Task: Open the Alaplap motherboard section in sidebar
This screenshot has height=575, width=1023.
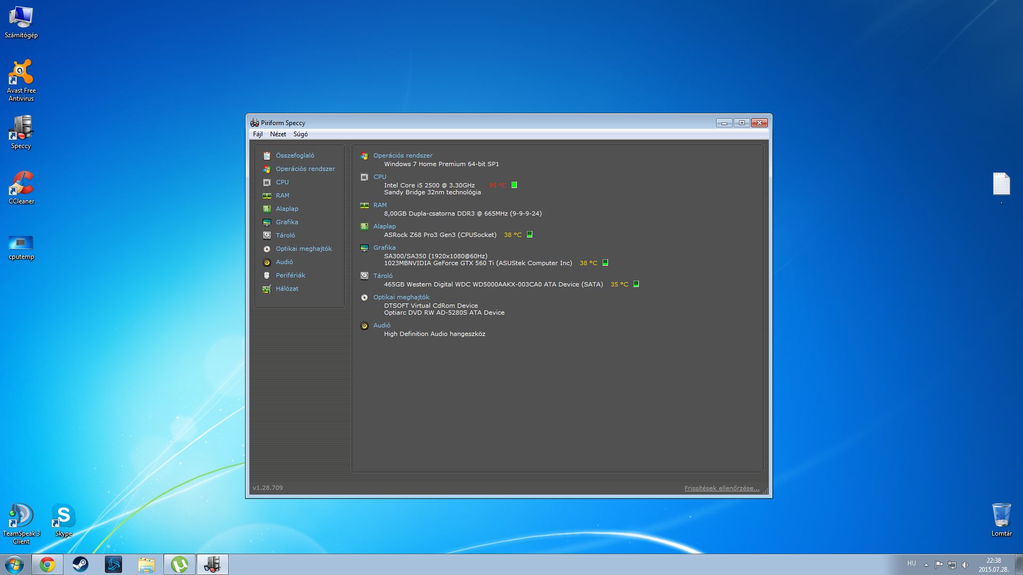Action: tap(287, 209)
